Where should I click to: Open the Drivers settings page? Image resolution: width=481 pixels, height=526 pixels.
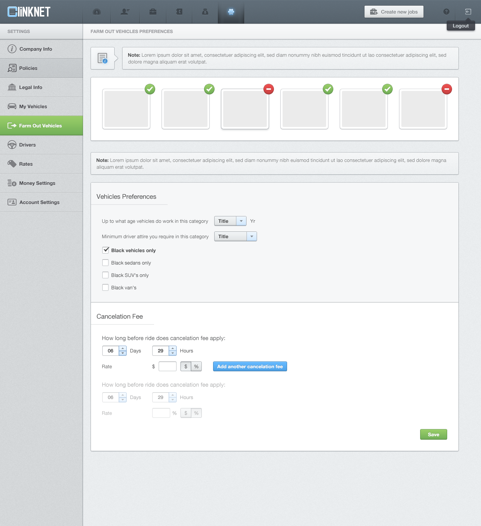click(41, 145)
